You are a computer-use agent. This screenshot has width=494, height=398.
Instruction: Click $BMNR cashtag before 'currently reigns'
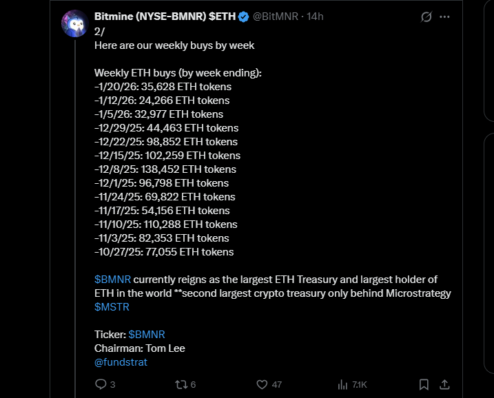pyautogui.click(x=112, y=280)
